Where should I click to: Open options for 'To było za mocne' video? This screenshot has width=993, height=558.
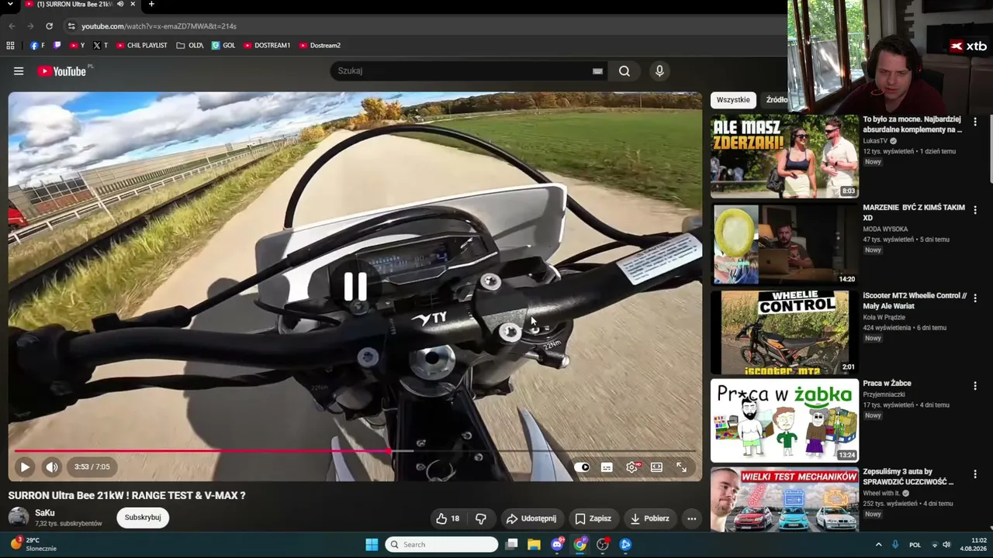coord(975,122)
